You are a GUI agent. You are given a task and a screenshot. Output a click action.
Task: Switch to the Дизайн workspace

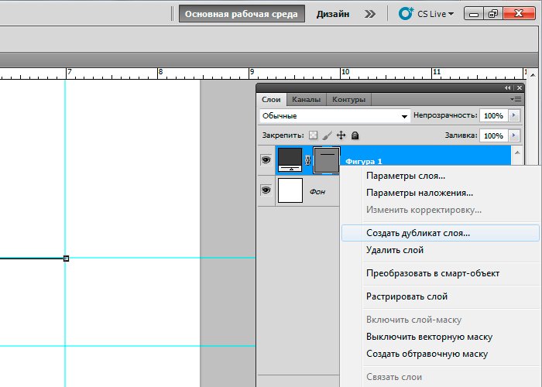pyautogui.click(x=332, y=14)
